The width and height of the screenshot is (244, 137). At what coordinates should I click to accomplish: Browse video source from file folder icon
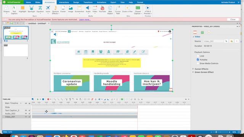231,41
